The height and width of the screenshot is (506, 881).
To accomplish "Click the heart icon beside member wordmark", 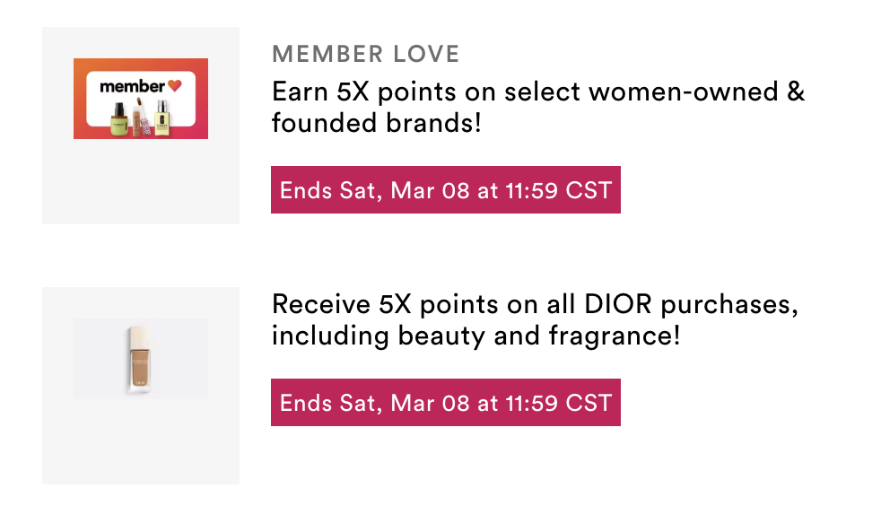I will [x=175, y=86].
